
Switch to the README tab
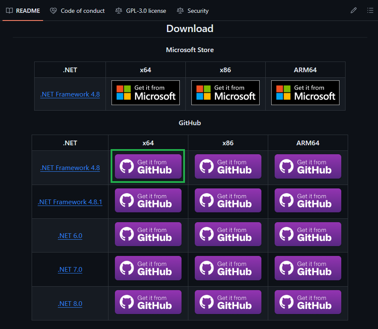point(23,11)
